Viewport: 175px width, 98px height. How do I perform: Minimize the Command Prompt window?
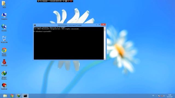pos(97,25)
